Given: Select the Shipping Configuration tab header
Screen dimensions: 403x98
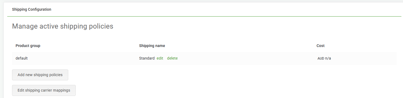Looking at the screenshot, I should click(x=32, y=9).
